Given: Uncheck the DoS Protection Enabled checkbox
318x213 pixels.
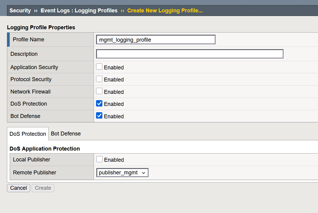Looking at the screenshot, I should [x=99, y=103].
